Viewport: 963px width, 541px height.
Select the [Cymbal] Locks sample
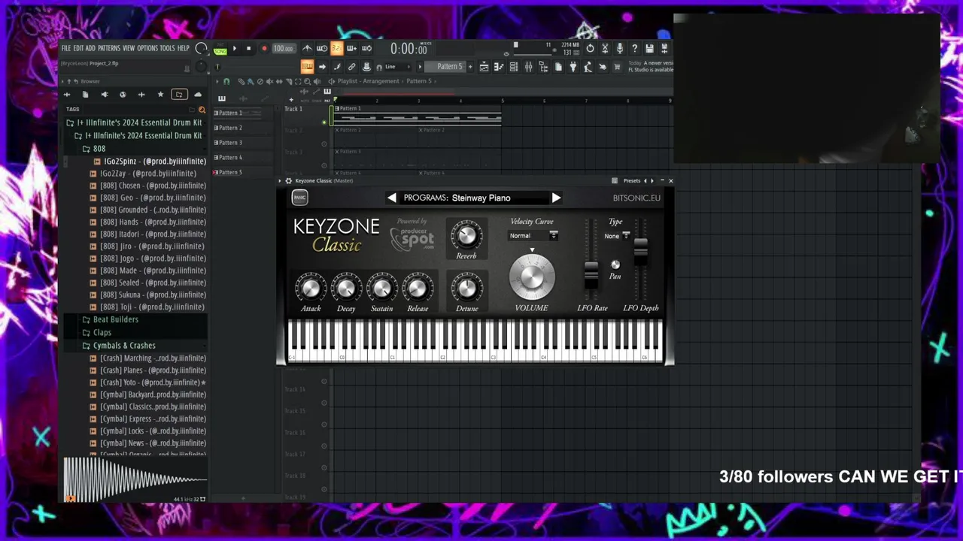(x=147, y=431)
